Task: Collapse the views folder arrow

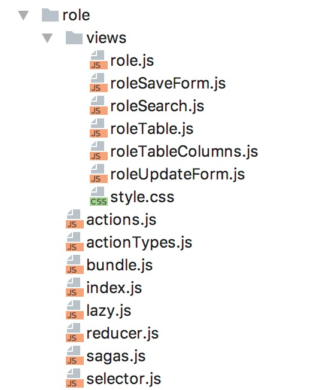Action: 47,38
